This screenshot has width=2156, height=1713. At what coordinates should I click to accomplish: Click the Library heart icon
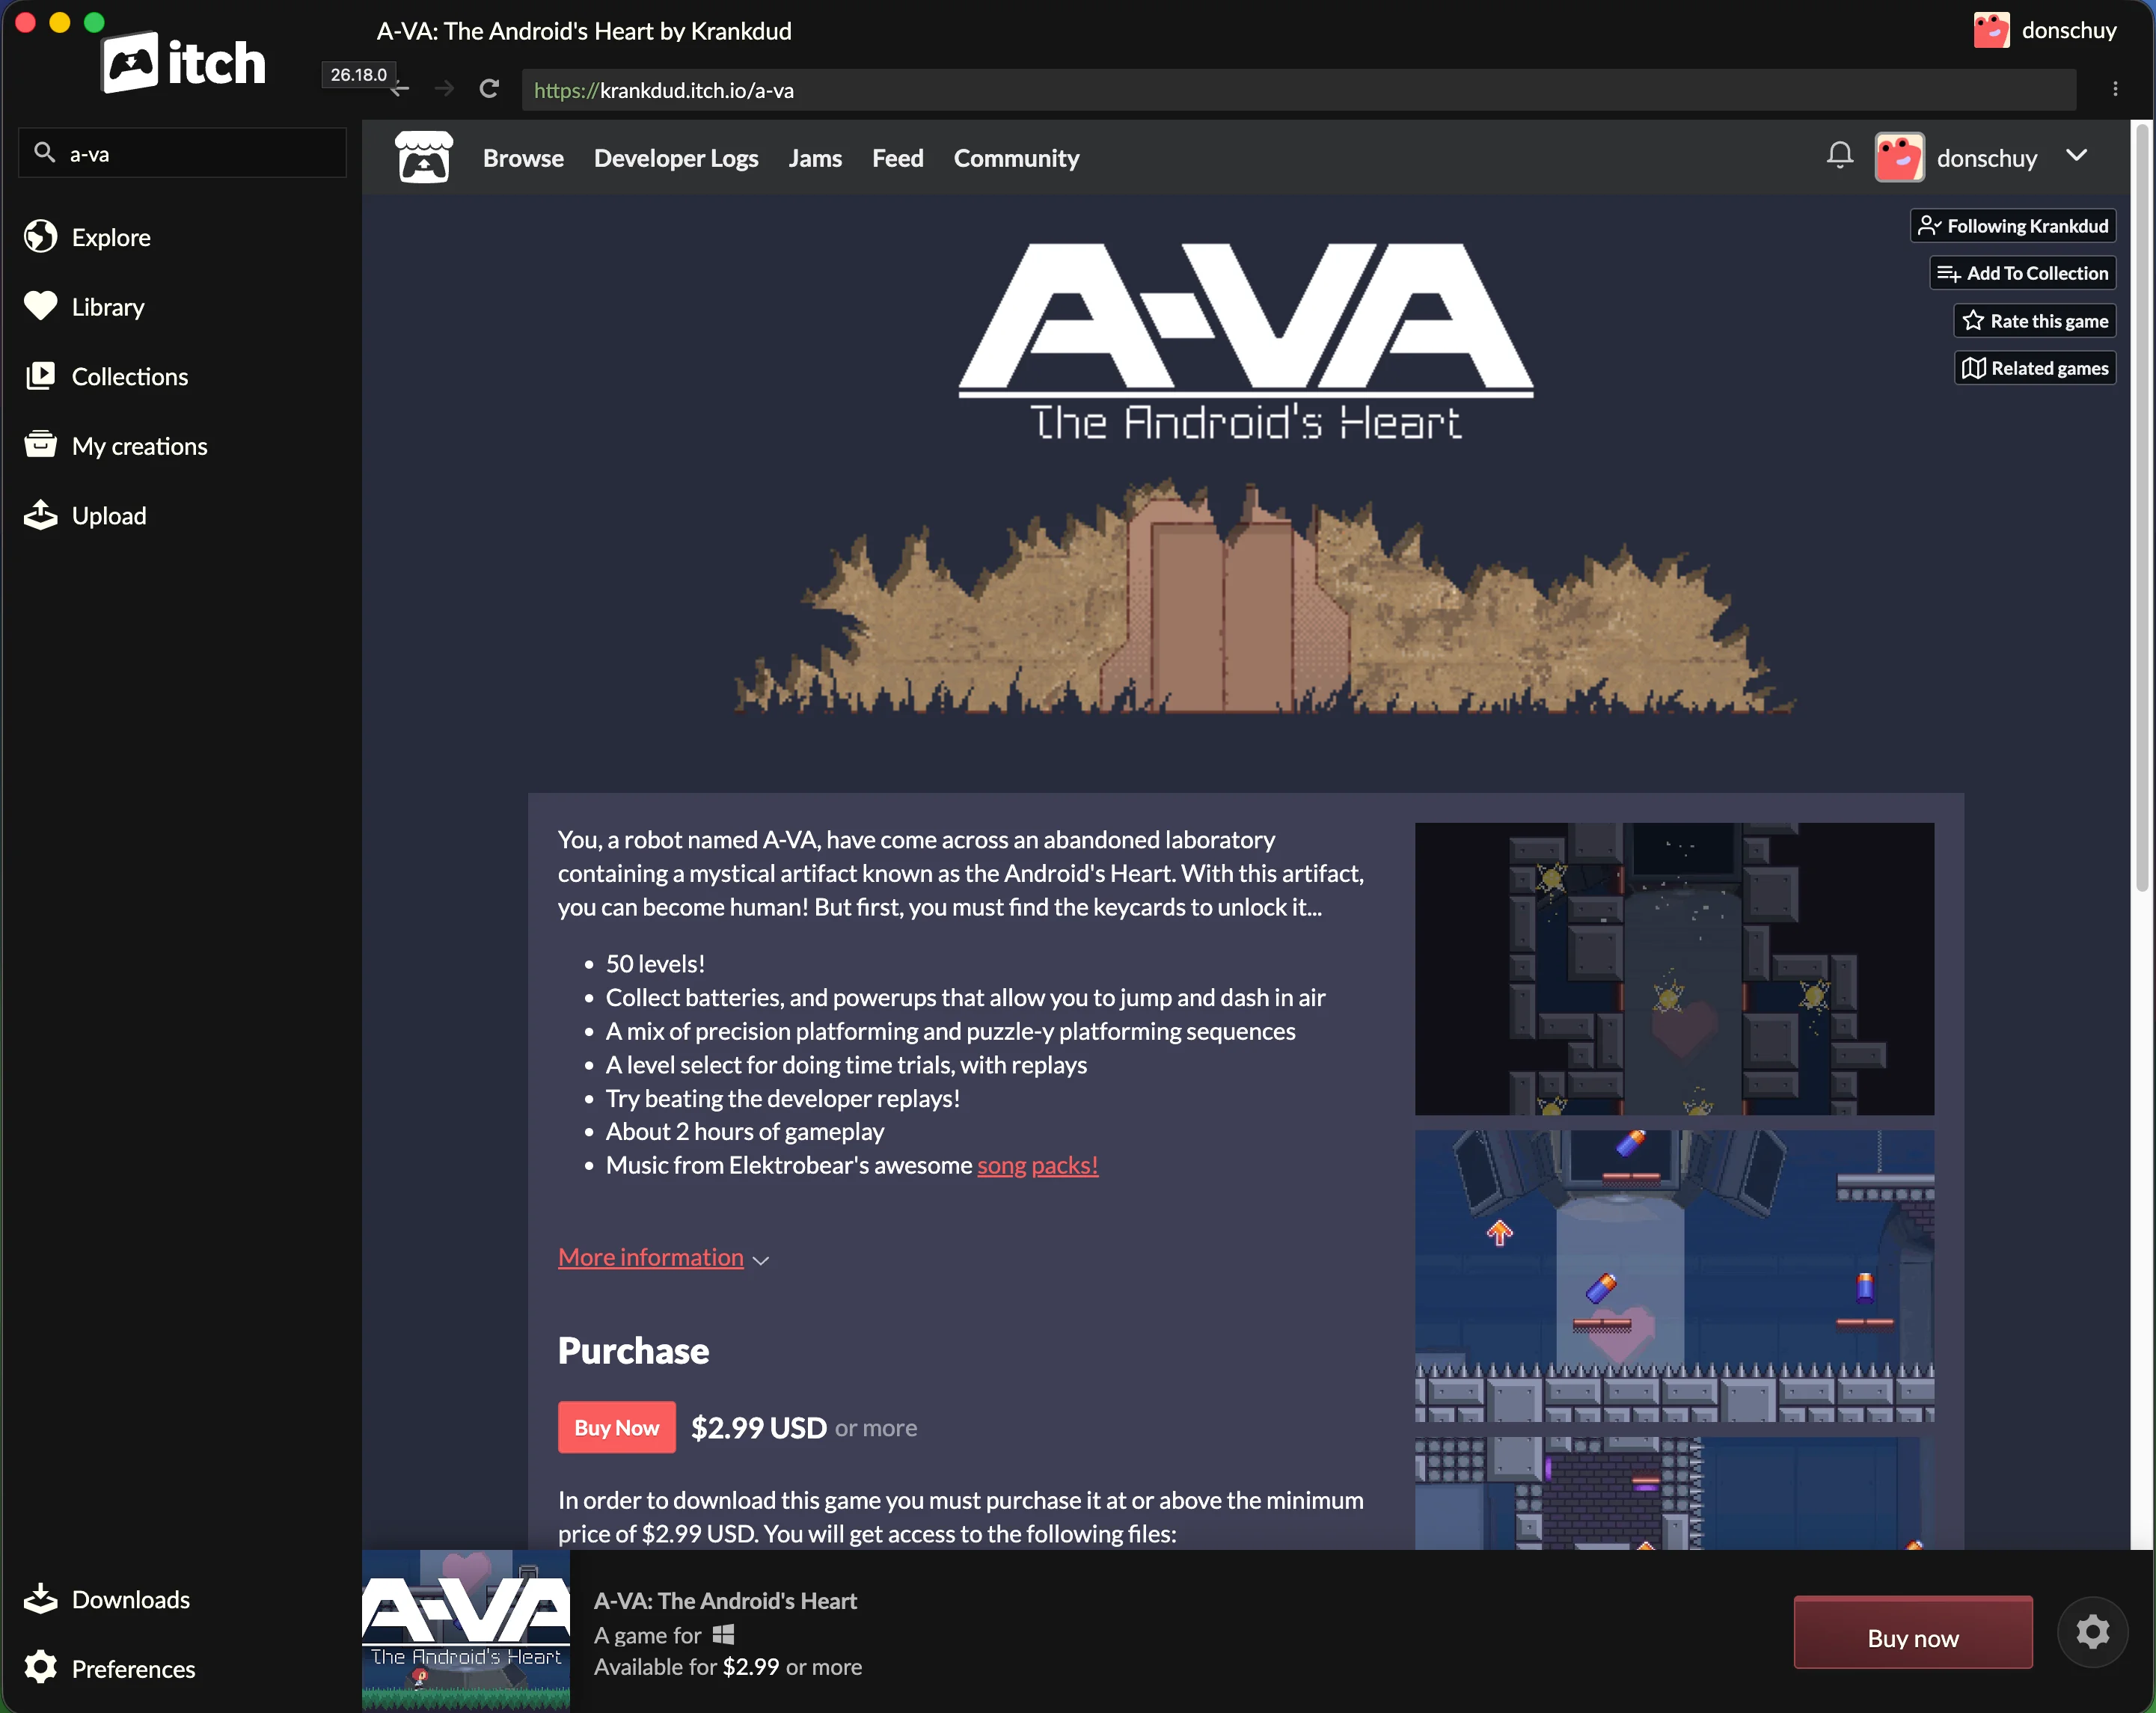click(41, 306)
